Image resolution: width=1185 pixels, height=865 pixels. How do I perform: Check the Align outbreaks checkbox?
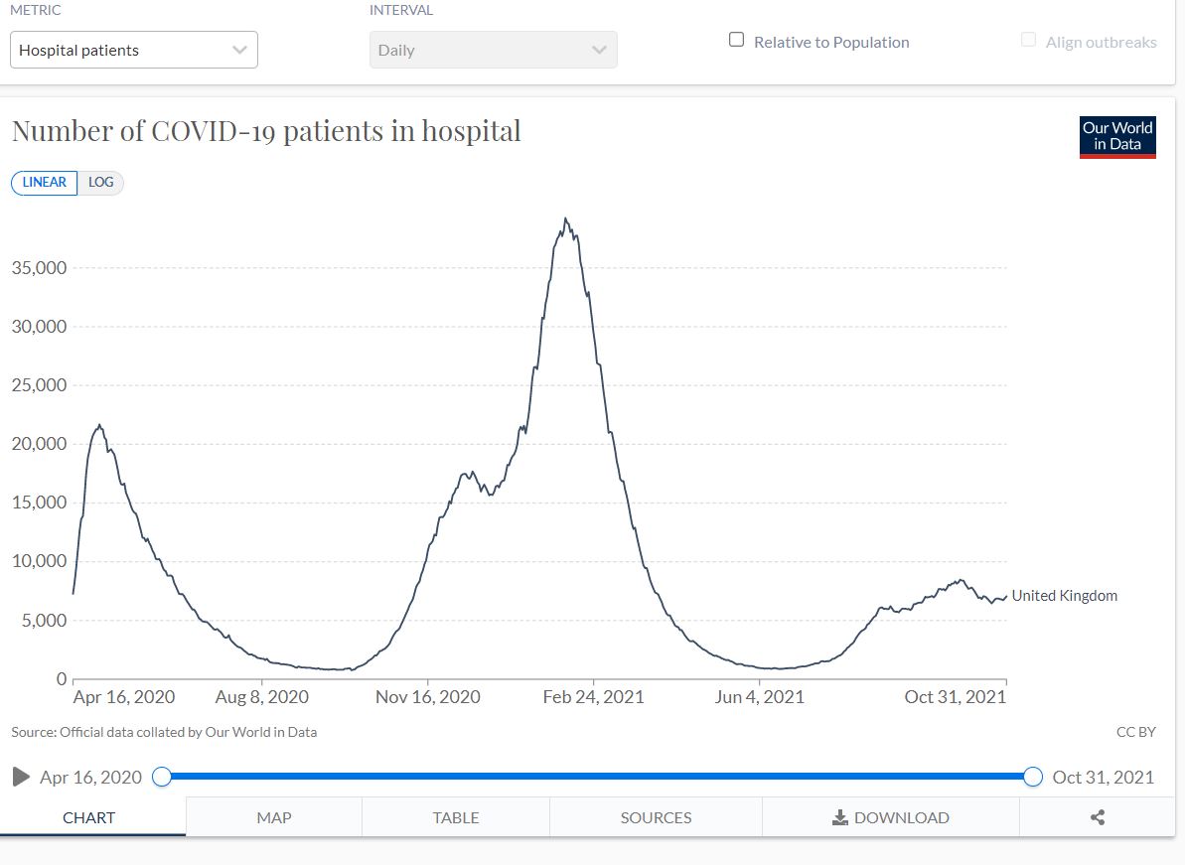pyautogui.click(x=1028, y=41)
